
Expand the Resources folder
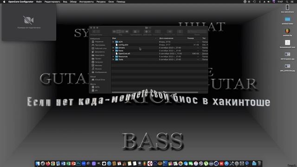click(x=113, y=57)
